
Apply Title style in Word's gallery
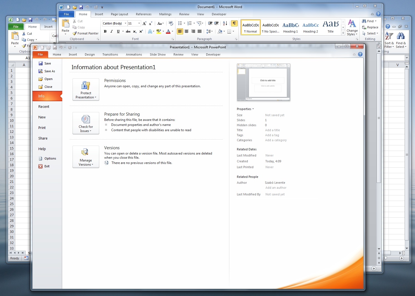330,27
